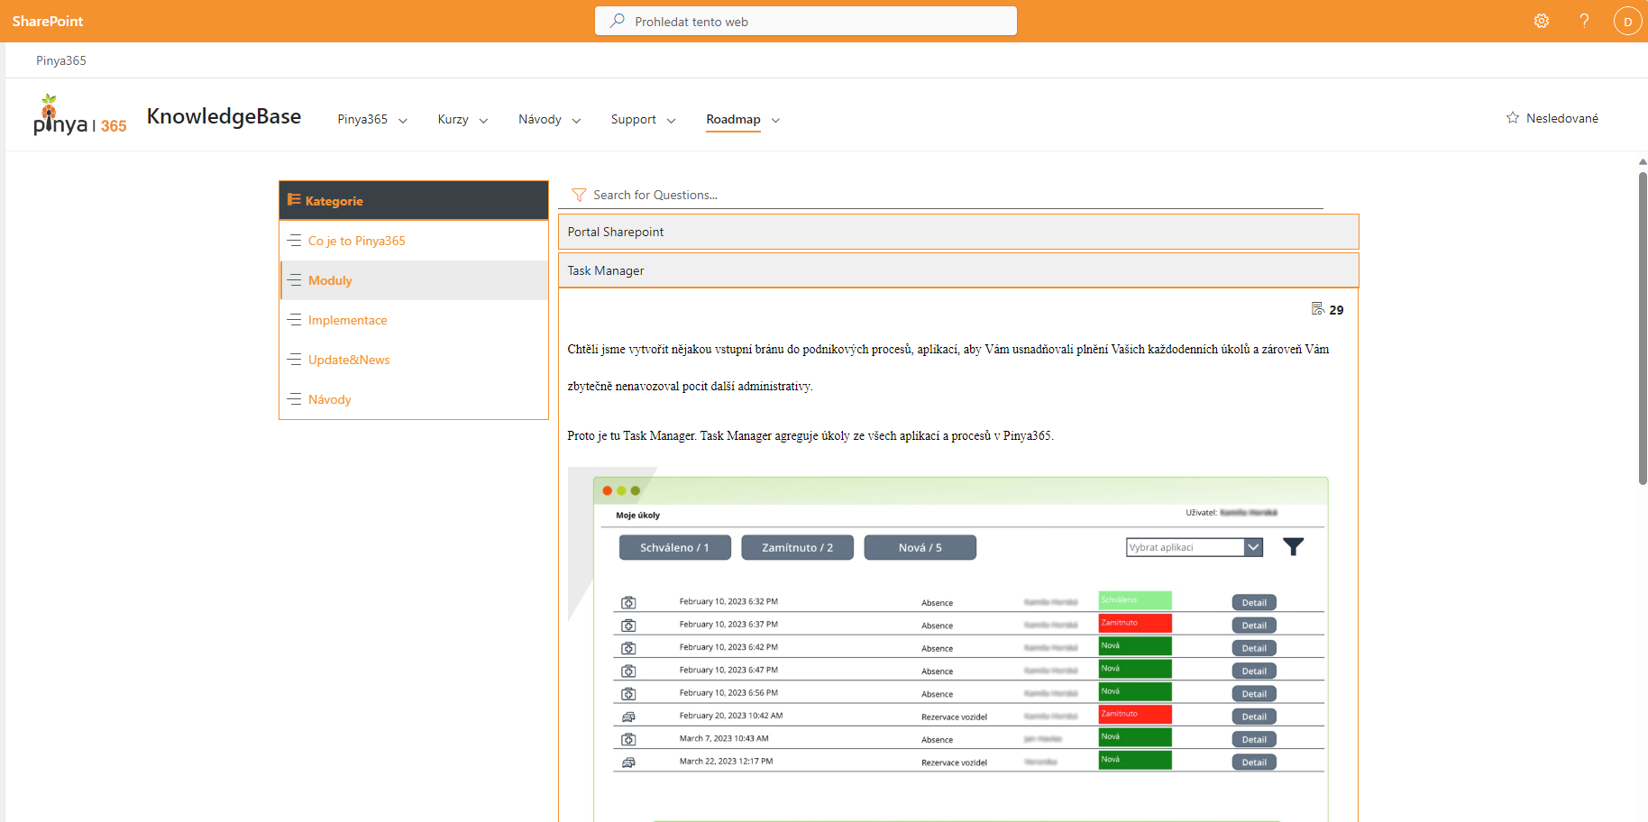Expand the Kurzy menu chevron
The height and width of the screenshot is (822, 1648).
(483, 120)
